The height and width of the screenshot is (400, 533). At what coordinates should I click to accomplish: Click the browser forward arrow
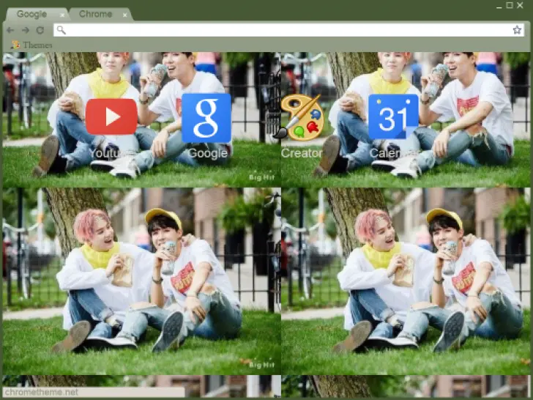coord(25,30)
